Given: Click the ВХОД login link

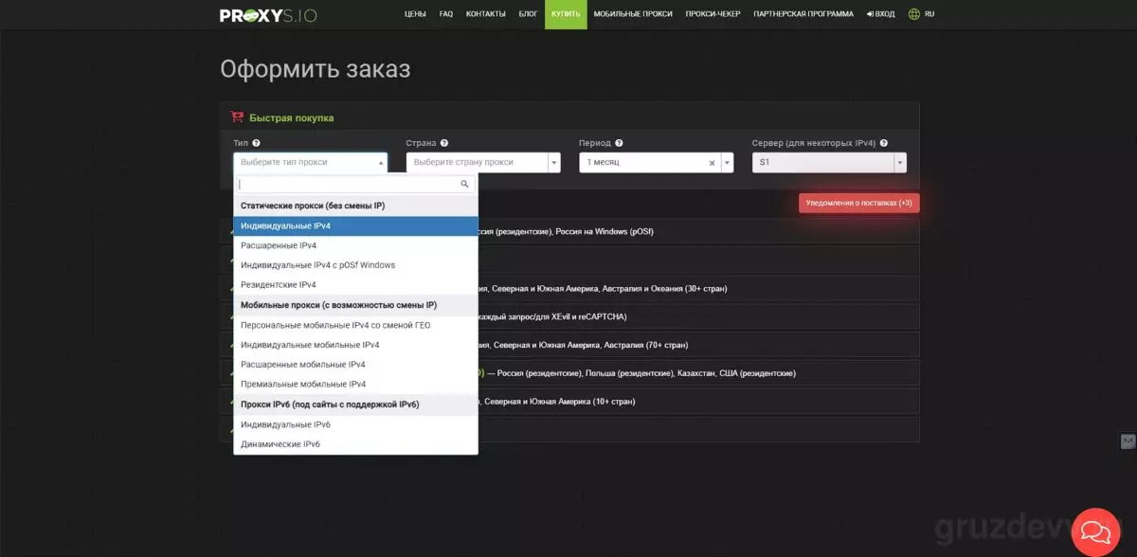Looking at the screenshot, I should [880, 14].
